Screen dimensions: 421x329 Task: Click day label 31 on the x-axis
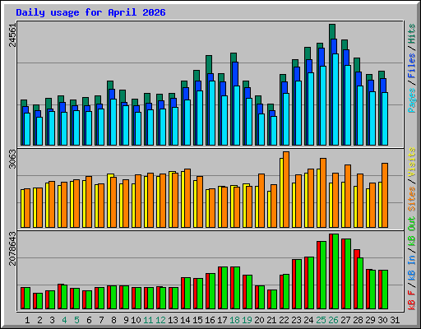coord(395,320)
